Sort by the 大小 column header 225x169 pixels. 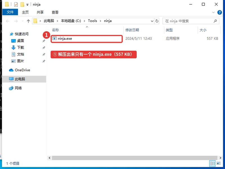coord(203,30)
